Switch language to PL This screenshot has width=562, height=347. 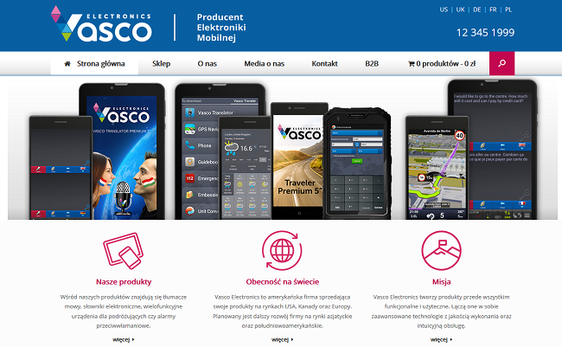pyautogui.click(x=508, y=10)
